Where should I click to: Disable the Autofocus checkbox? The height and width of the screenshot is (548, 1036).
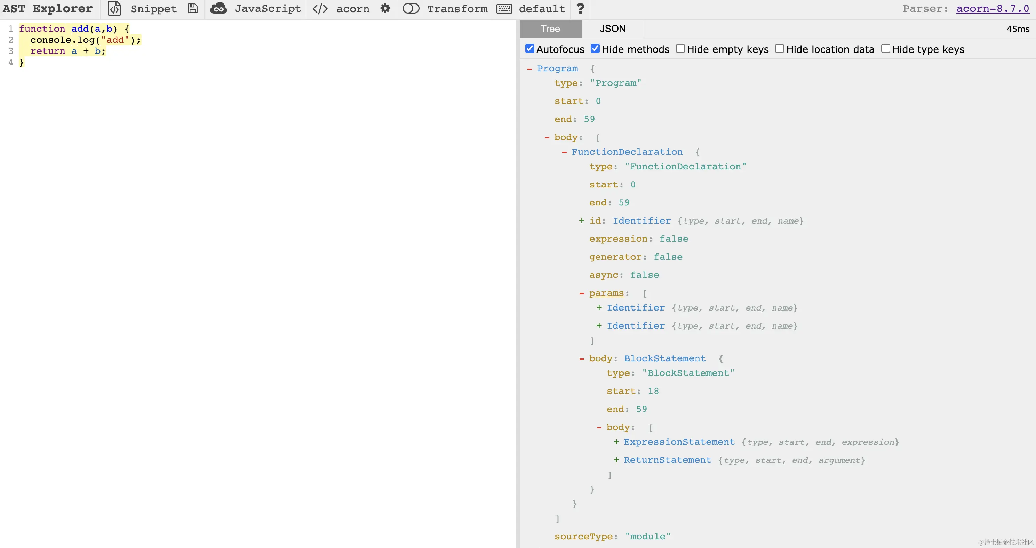tap(530, 49)
